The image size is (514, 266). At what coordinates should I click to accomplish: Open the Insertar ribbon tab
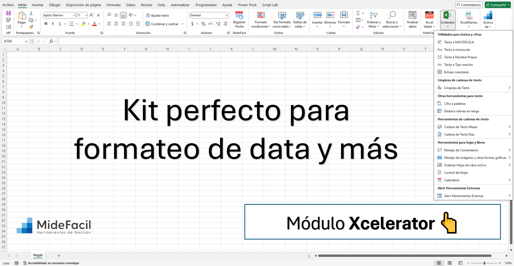38,5
